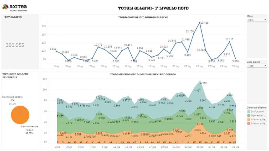Click the 25 lug axis label on line chart
Image resolution: width=269 pixels, height=151 pixels.
click(x=199, y=66)
